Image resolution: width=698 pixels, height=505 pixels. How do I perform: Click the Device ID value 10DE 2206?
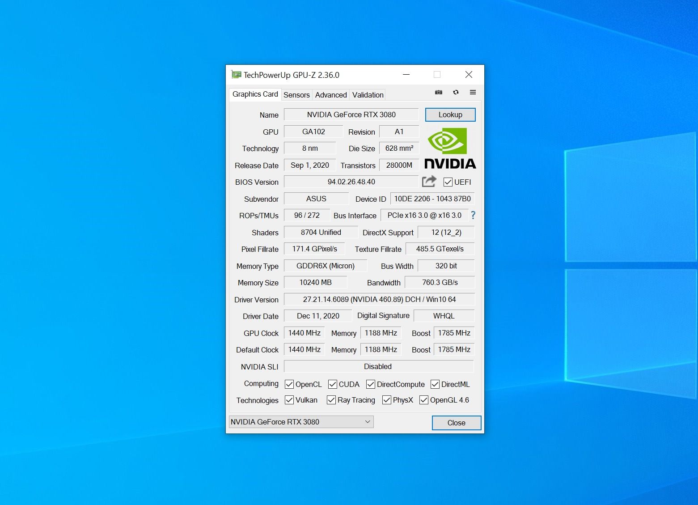[x=432, y=199]
